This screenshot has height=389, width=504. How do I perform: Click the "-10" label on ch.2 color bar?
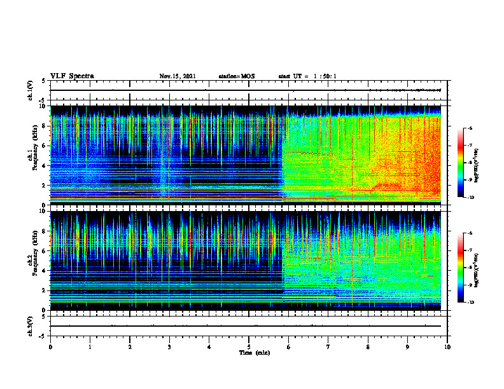(x=470, y=303)
